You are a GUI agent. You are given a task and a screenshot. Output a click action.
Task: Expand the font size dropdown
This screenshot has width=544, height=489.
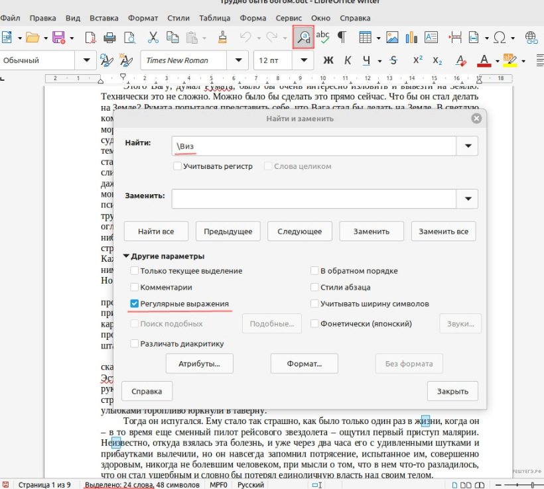point(303,60)
